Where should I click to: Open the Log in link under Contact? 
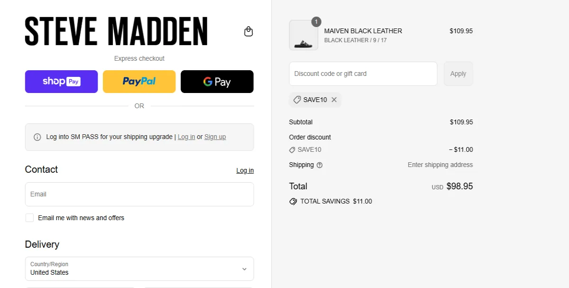click(x=245, y=170)
